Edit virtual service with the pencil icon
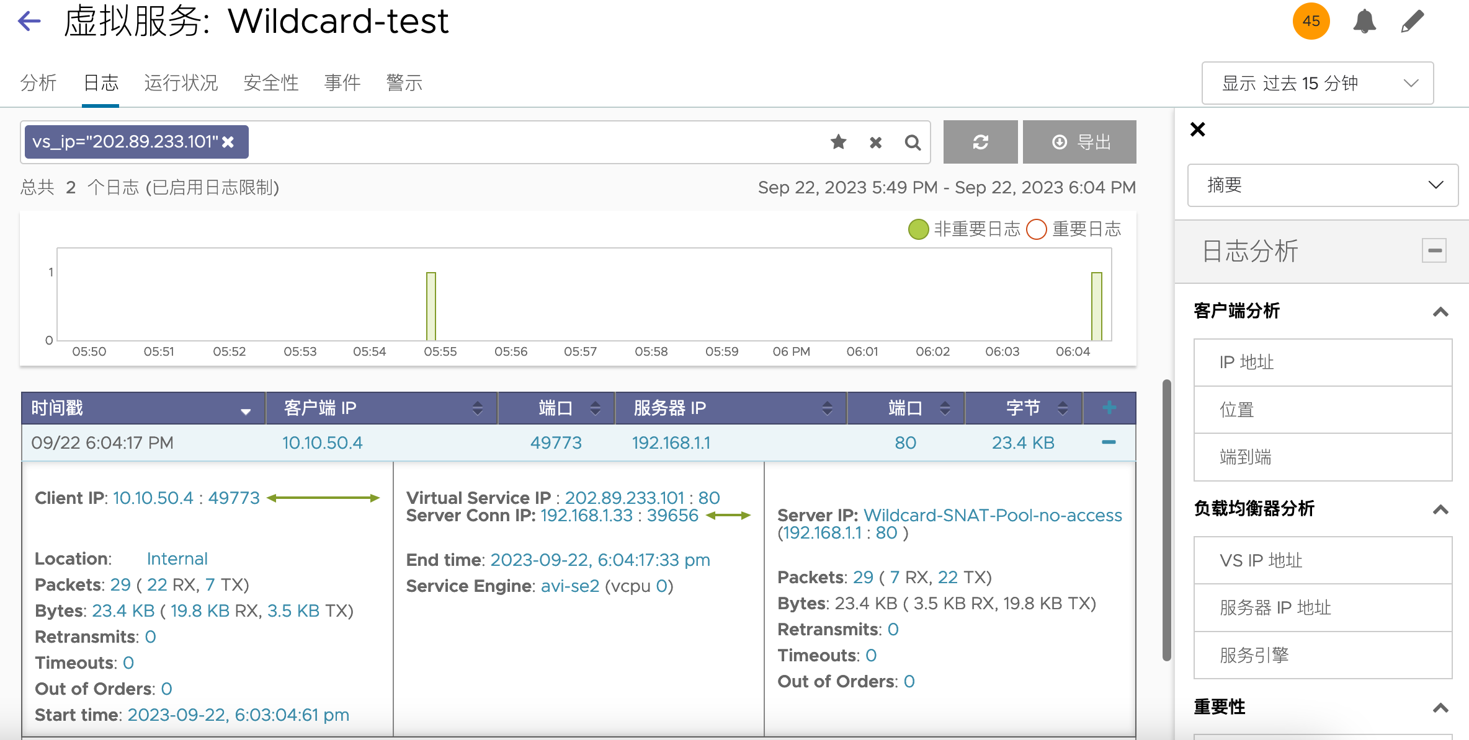1469x740 pixels. point(1412,21)
